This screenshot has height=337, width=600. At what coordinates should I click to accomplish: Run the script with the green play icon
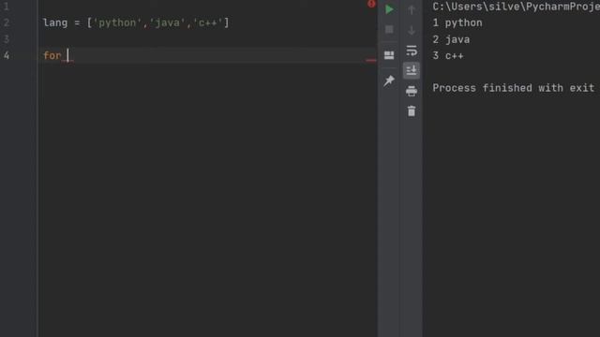tap(389, 9)
